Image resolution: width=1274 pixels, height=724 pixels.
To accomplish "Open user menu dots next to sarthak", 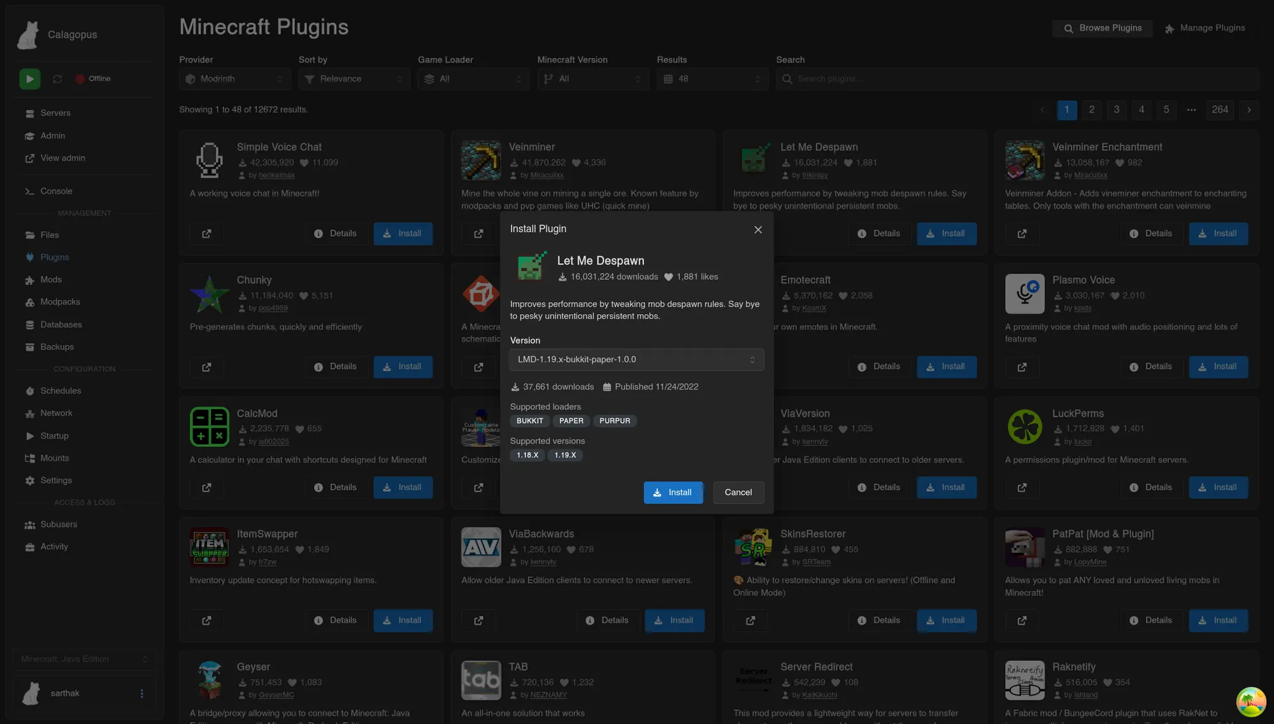I will [x=141, y=693].
